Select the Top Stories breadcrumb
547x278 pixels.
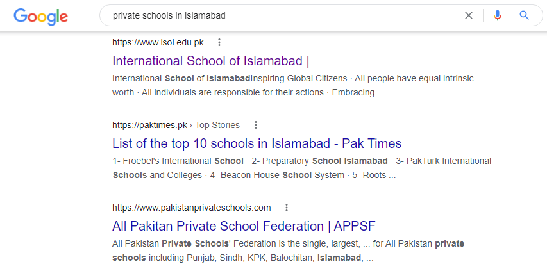coord(217,125)
